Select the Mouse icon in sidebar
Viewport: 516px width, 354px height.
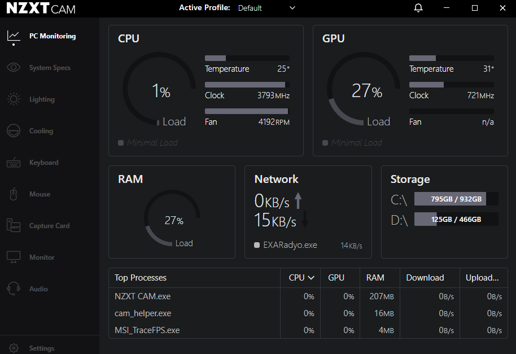coord(14,194)
